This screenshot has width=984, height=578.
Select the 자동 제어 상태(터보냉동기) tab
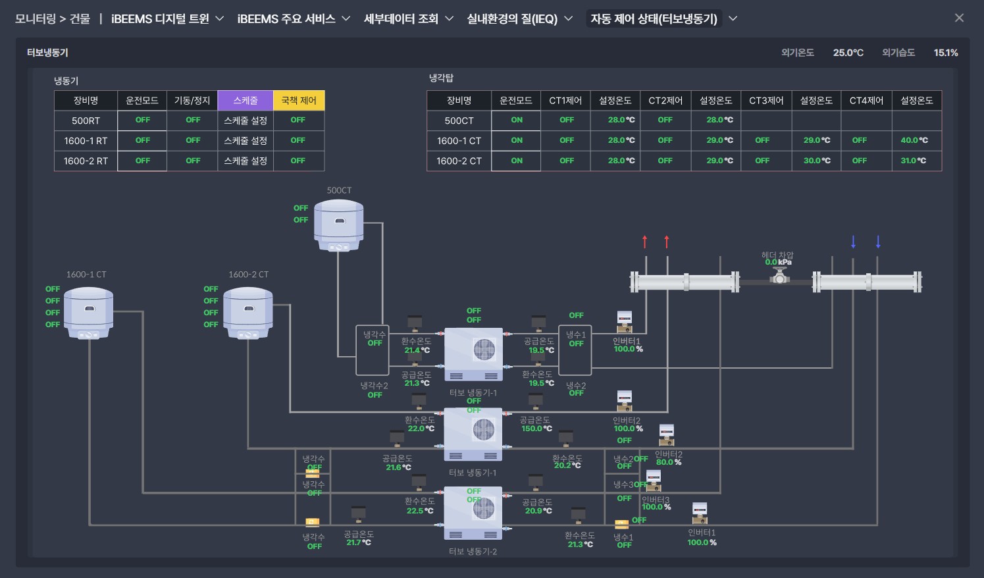654,19
